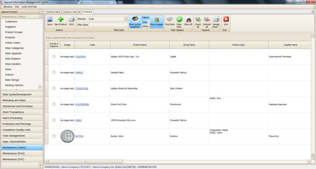Expand the Filter Data group launcher
316x169 pixels.
pos(162,30)
